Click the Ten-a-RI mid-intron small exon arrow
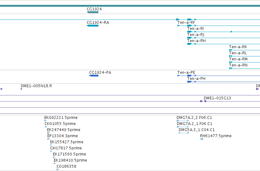The width and height of the screenshot is (260, 171). 232,32
